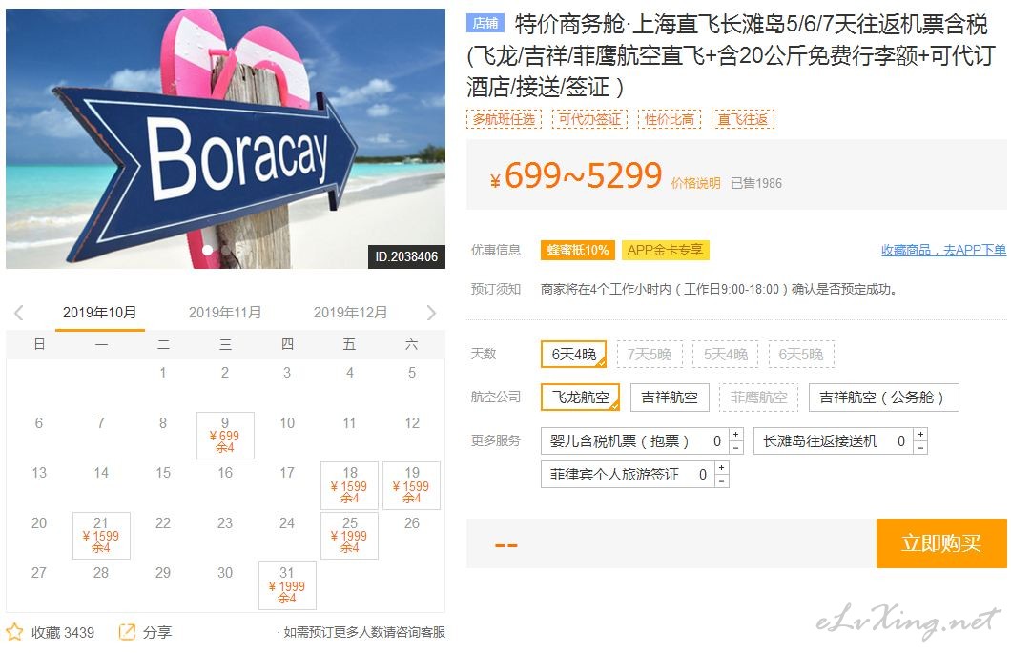The width and height of the screenshot is (1011, 653).
Task: Select first carousel dot on Boracay image
Action: [208, 250]
